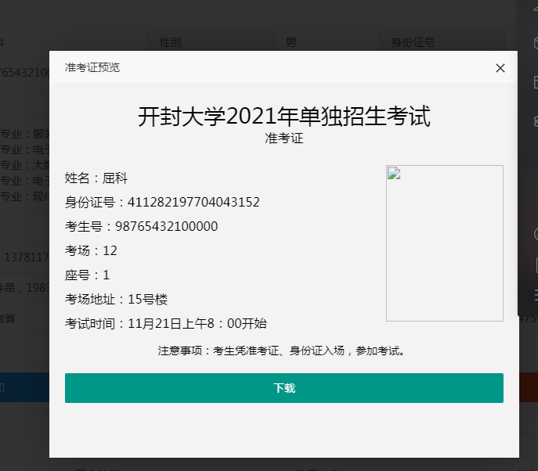The image size is (538, 471).
Task: Click the dimmed blue button behind dialog's left edge
Action: 23,387
